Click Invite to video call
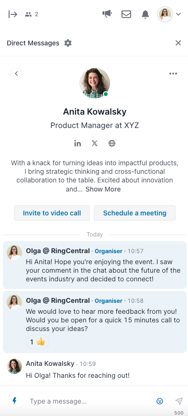 (52, 213)
